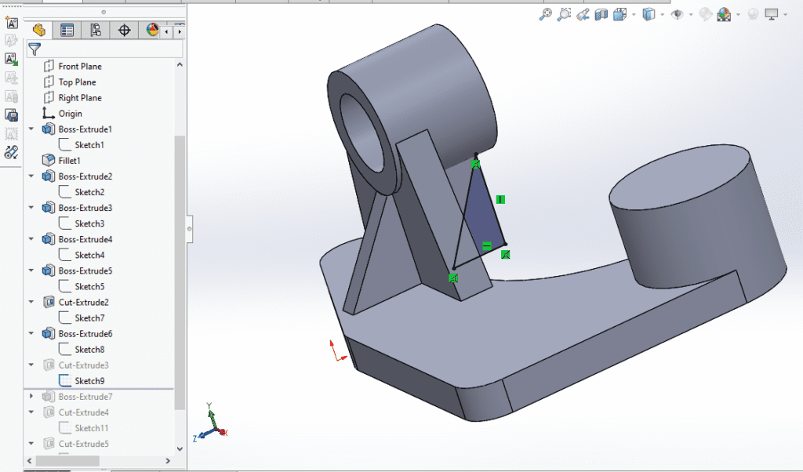Click the top annotation view icon with star

(11, 23)
